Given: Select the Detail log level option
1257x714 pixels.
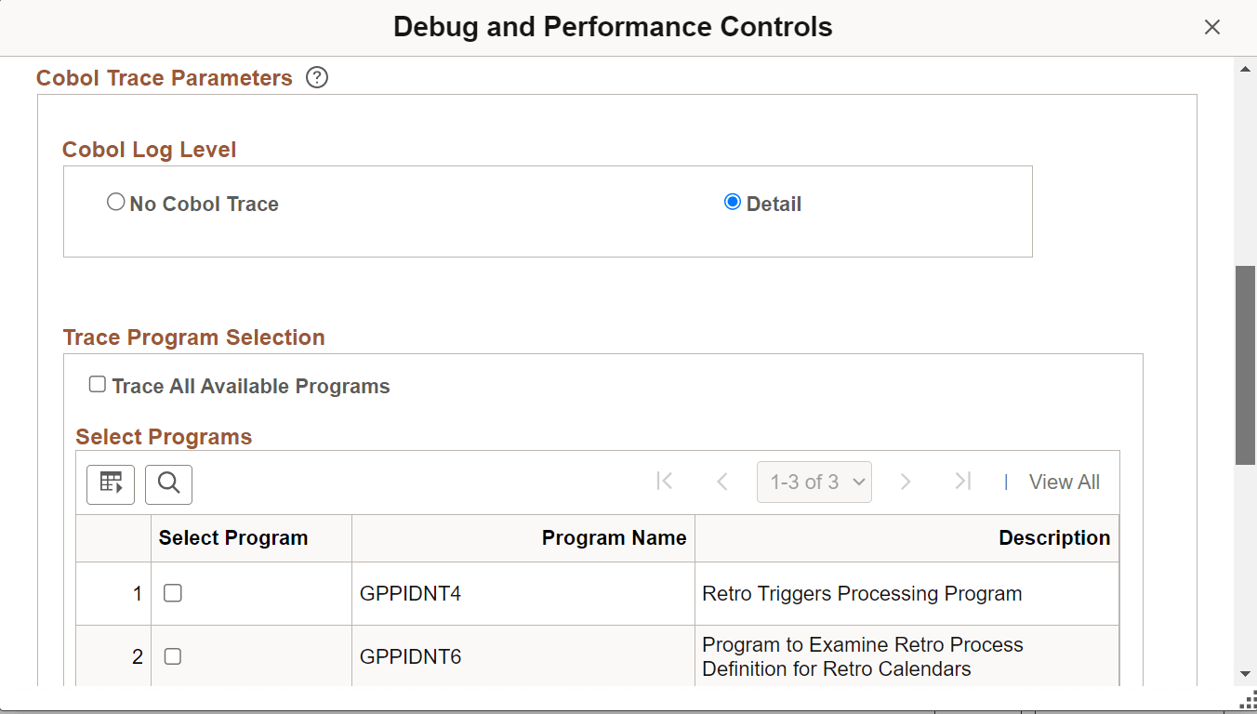Looking at the screenshot, I should (733, 201).
